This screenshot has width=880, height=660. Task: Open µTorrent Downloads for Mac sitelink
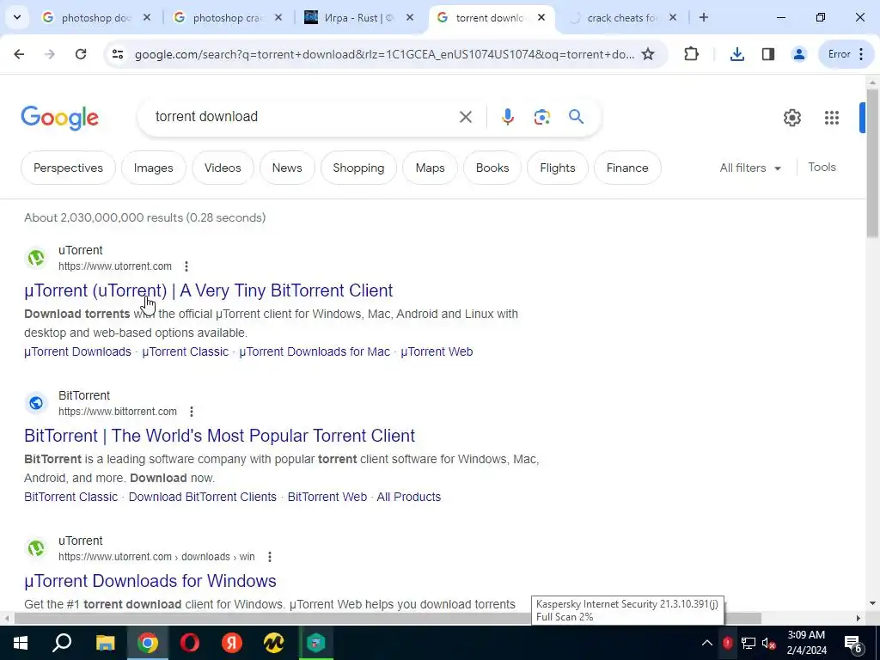pyautogui.click(x=315, y=351)
